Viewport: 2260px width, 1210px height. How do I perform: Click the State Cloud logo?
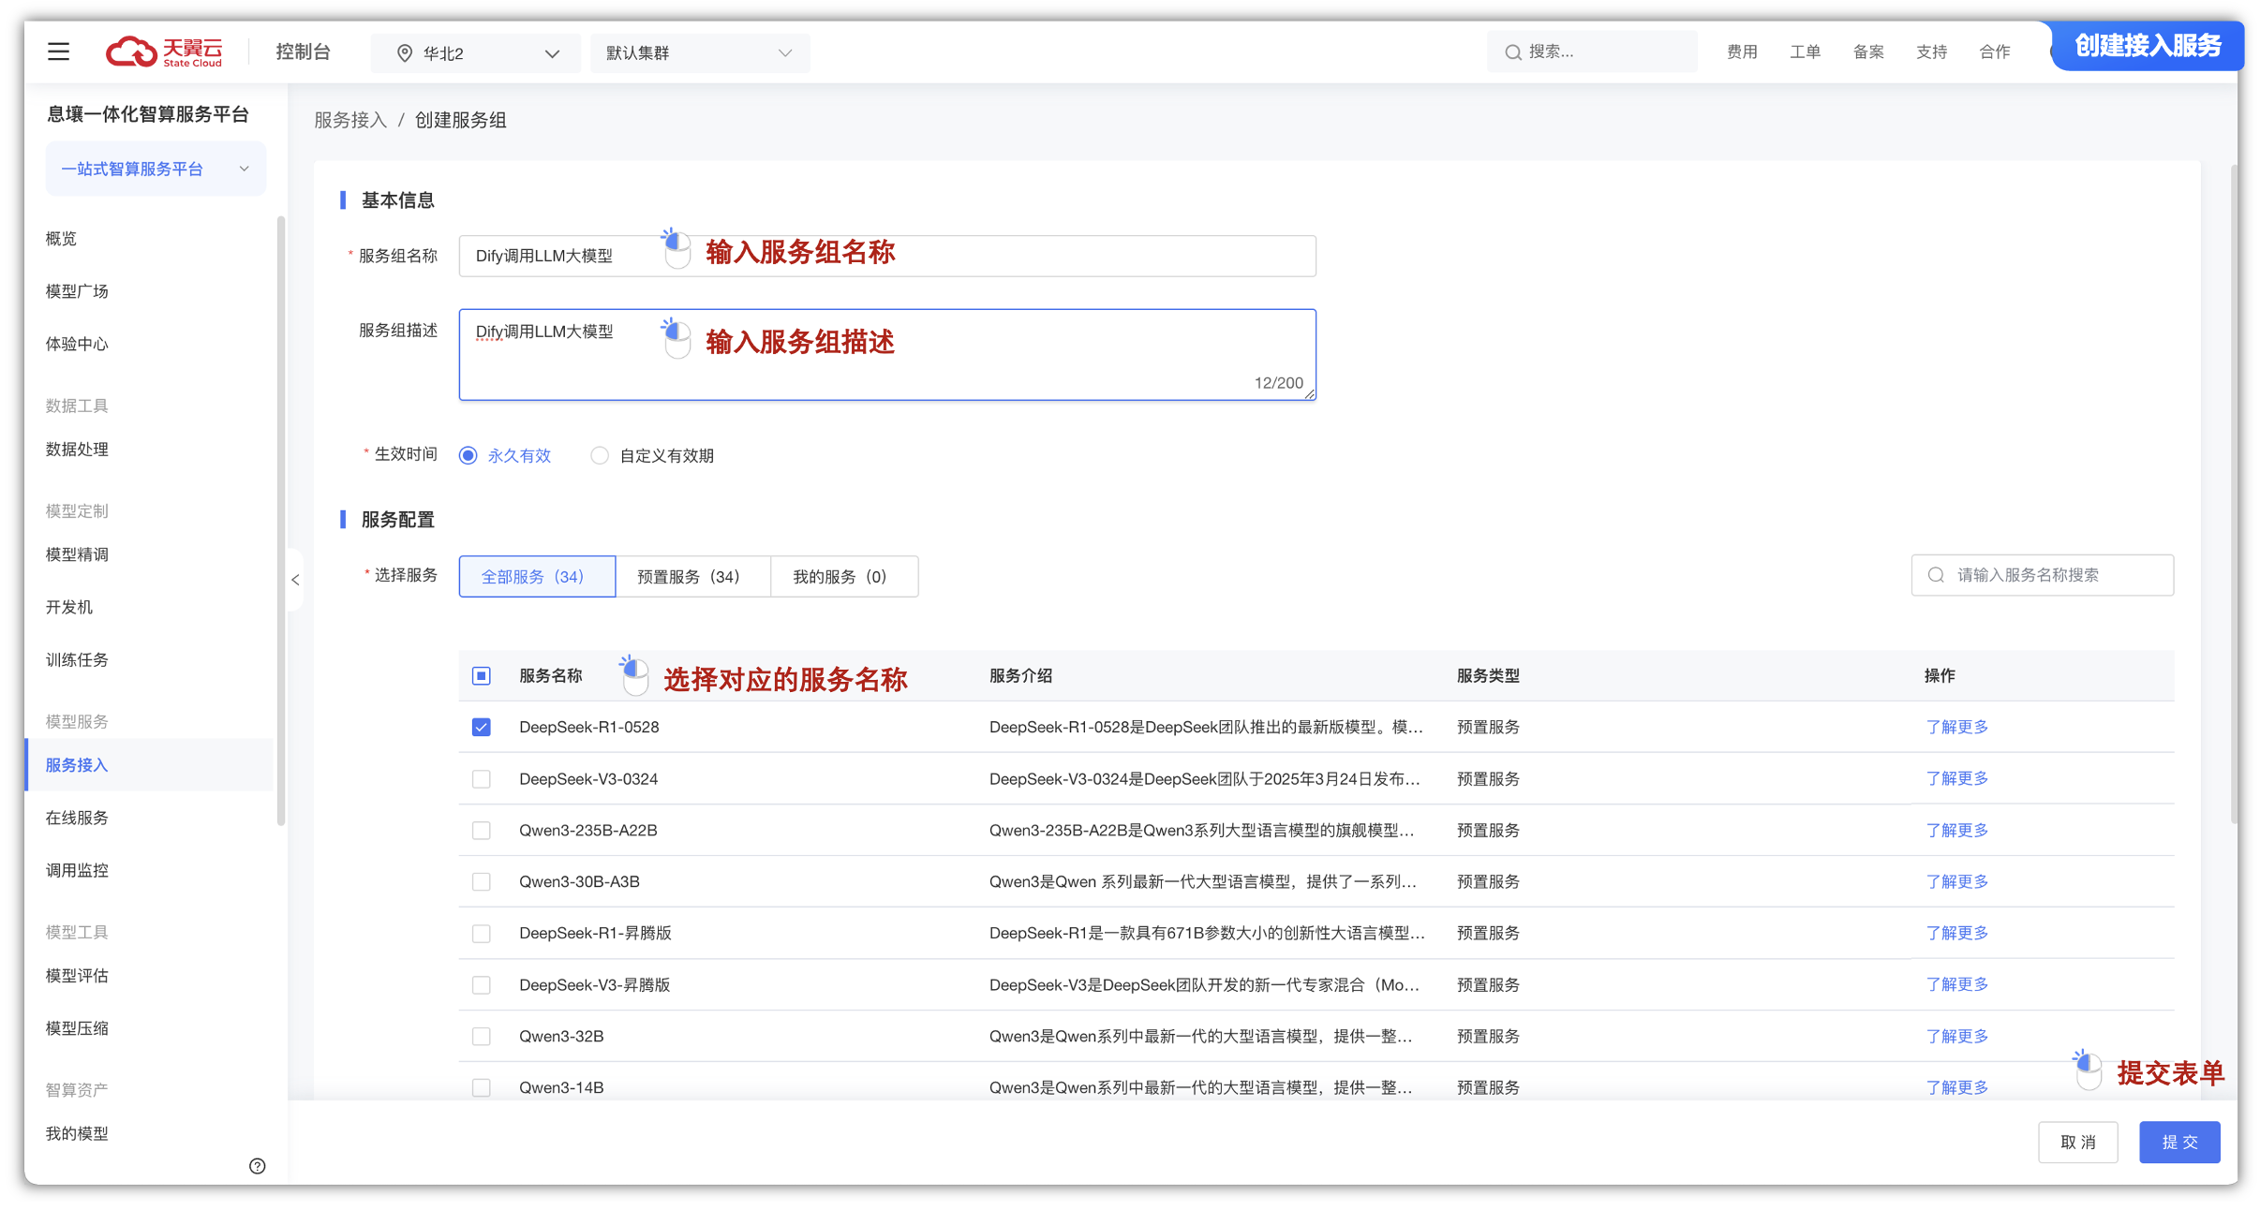164,52
